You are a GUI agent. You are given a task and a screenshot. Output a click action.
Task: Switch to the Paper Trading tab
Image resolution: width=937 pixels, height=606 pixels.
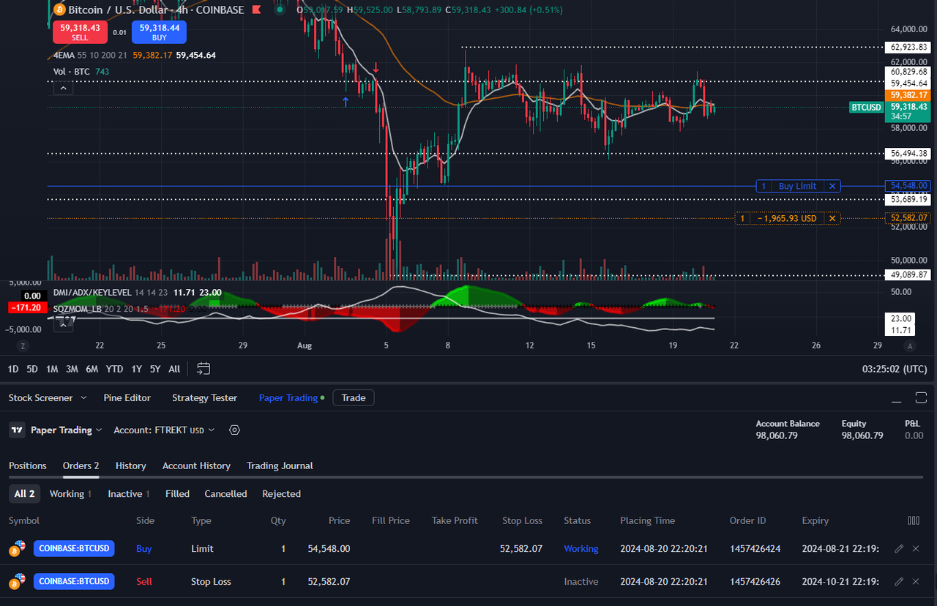(288, 398)
